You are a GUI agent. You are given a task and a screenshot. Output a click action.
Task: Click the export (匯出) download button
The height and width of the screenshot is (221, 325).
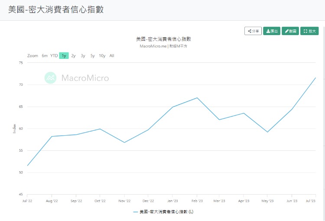(272, 31)
